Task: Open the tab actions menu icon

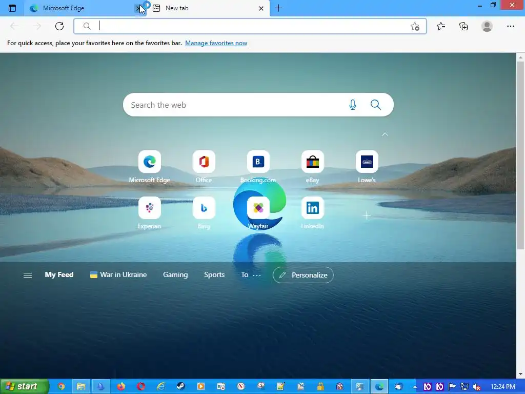Action: (x=12, y=8)
